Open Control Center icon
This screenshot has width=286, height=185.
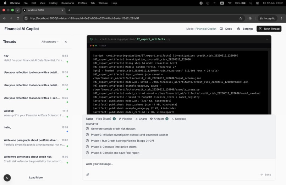tap(257, 3)
